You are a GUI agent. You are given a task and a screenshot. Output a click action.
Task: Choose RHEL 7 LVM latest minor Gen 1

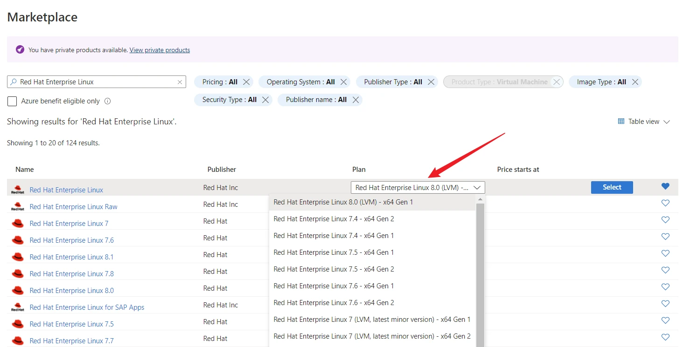[372, 320]
